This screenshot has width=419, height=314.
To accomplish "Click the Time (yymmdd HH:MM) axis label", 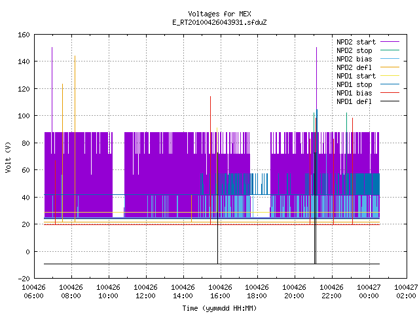I will (x=219, y=308).
